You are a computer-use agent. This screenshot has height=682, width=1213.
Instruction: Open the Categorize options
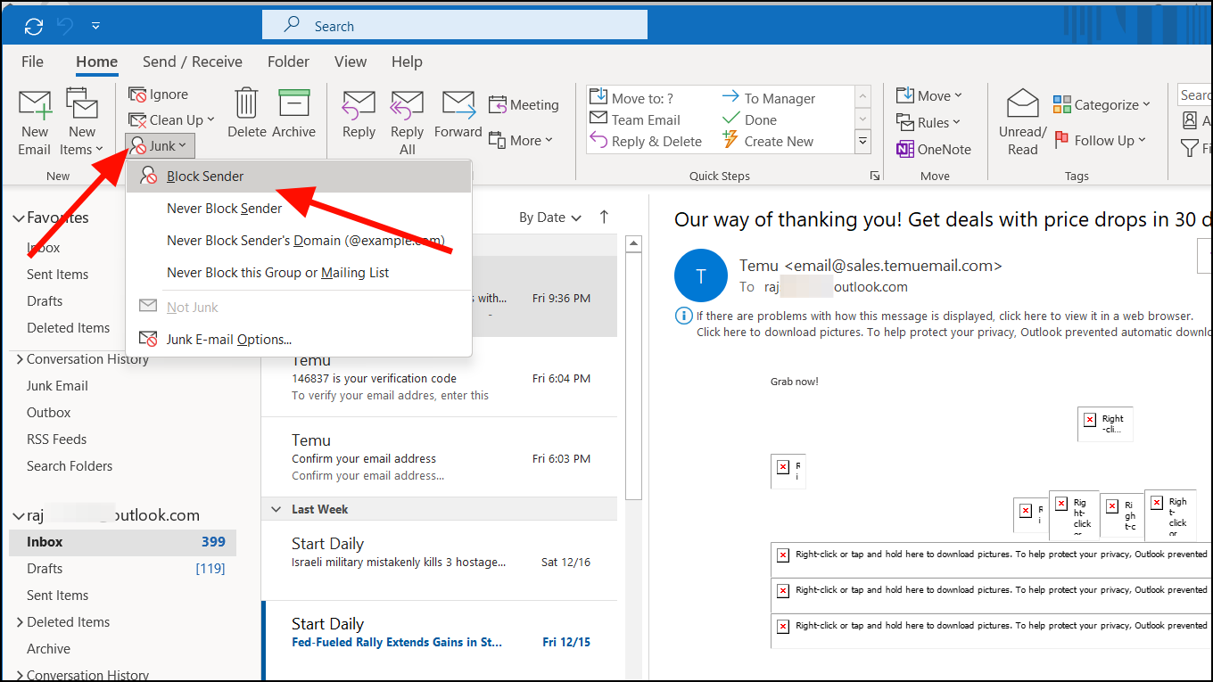1102,104
